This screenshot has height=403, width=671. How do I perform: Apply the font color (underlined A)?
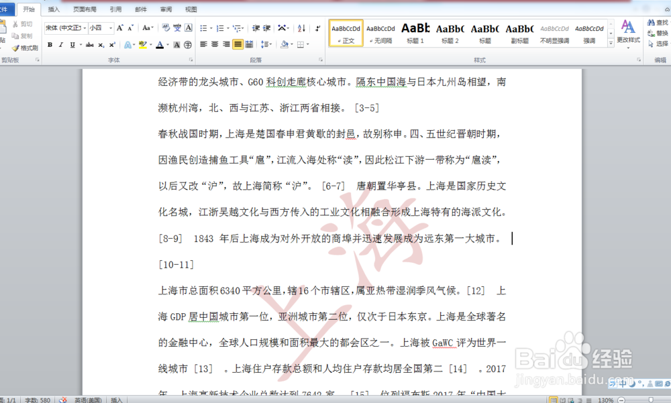[x=160, y=44]
